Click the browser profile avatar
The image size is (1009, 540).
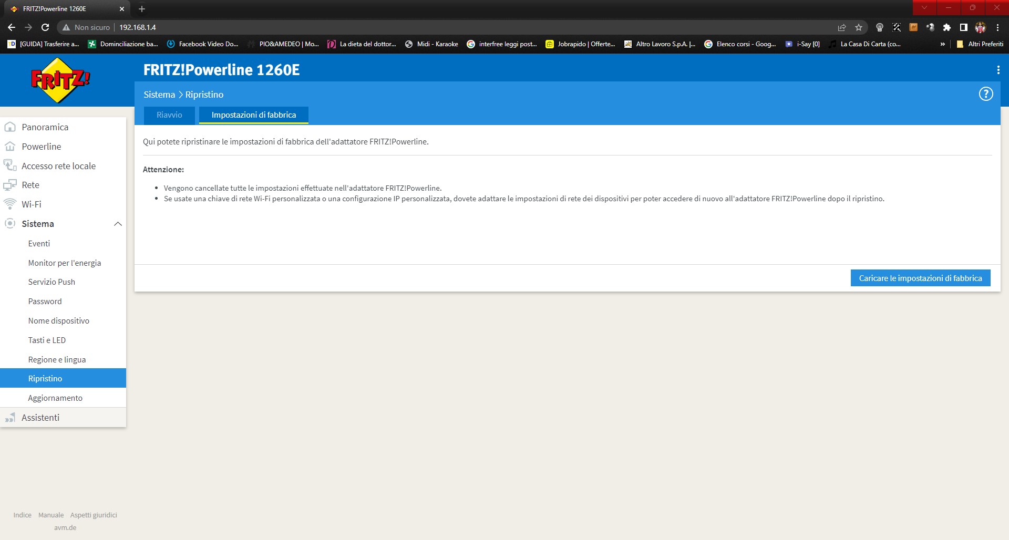coord(981,27)
